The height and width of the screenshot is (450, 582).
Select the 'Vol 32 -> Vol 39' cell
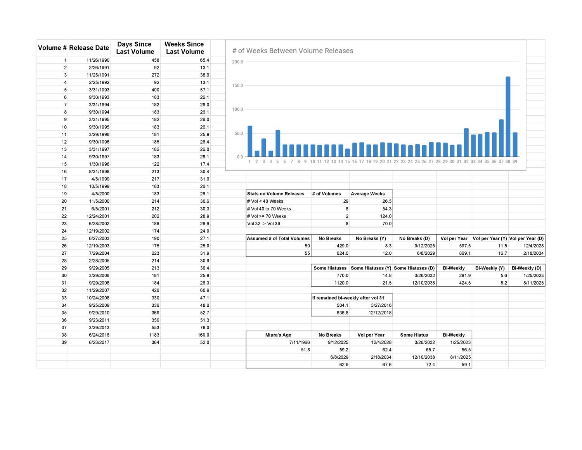pyautogui.click(x=279, y=224)
